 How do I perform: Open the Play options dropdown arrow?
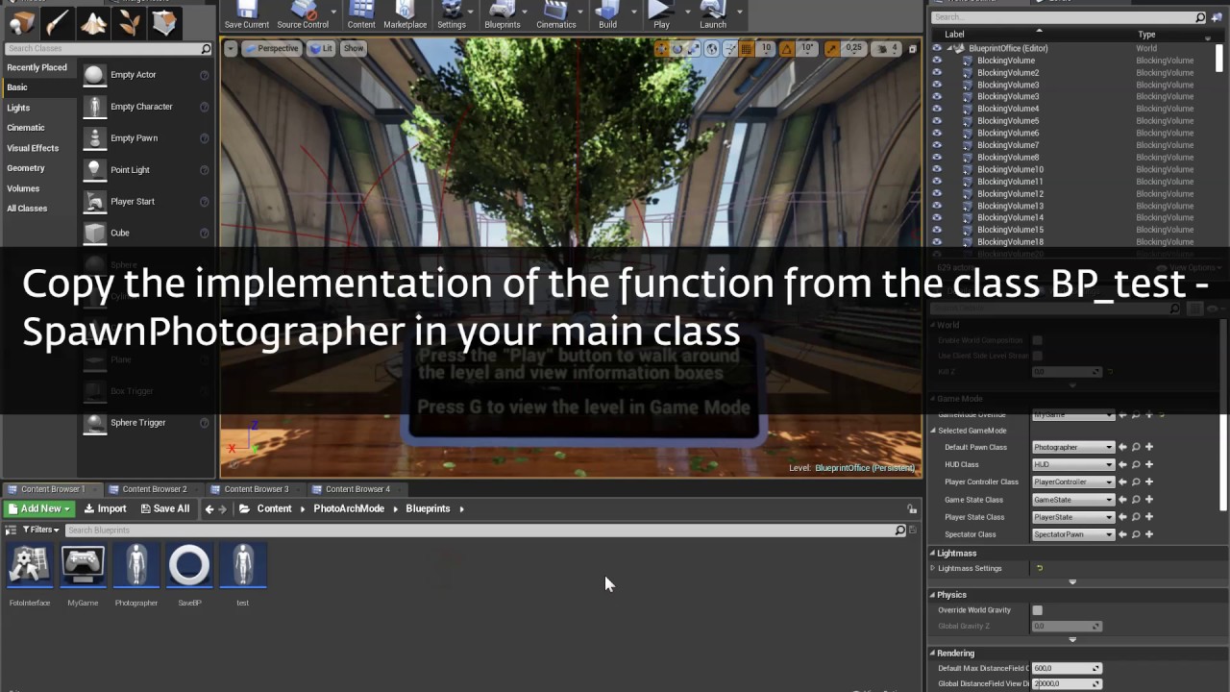tap(687, 12)
